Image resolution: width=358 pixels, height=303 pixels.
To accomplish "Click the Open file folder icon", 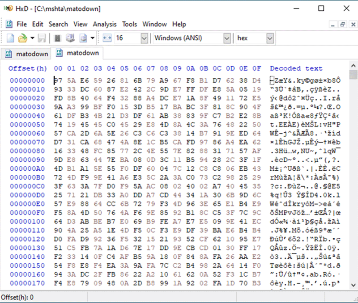I will pyautogui.click(x=23, y=38).
